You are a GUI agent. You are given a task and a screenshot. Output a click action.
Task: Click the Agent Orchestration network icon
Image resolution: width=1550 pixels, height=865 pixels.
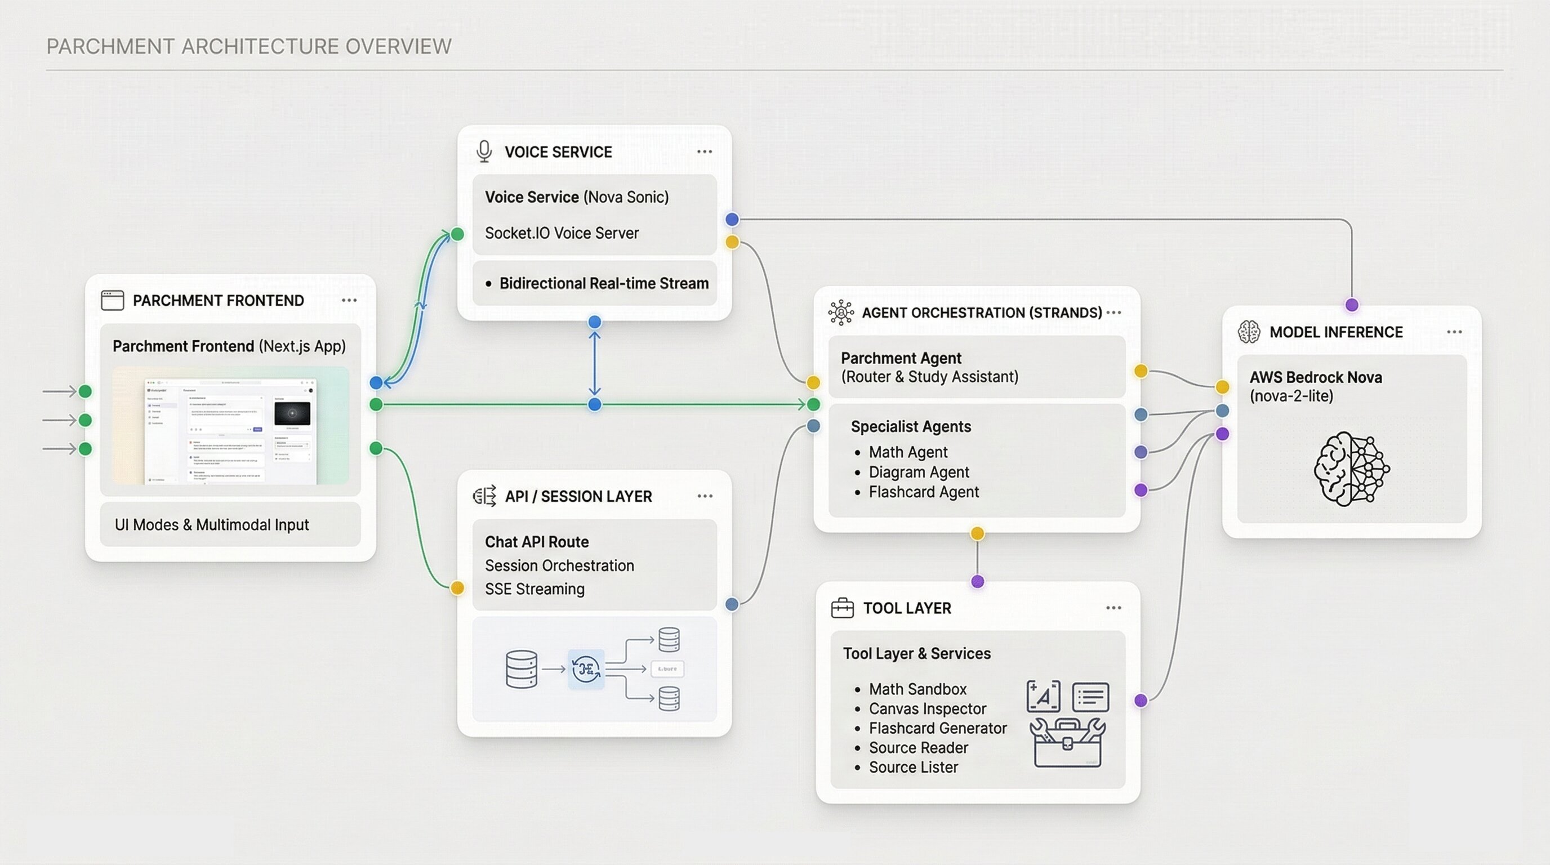[840, 313]
